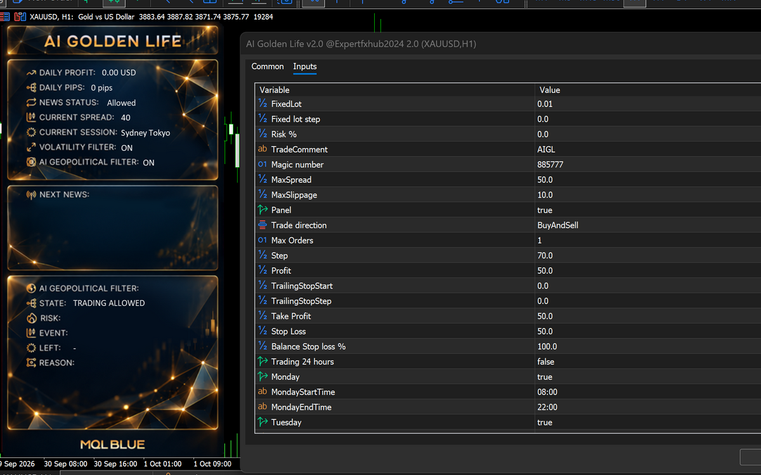Edit the Magic number value 885777
Image resolution: width=761 pixels, height=475 pixels.
550,165
